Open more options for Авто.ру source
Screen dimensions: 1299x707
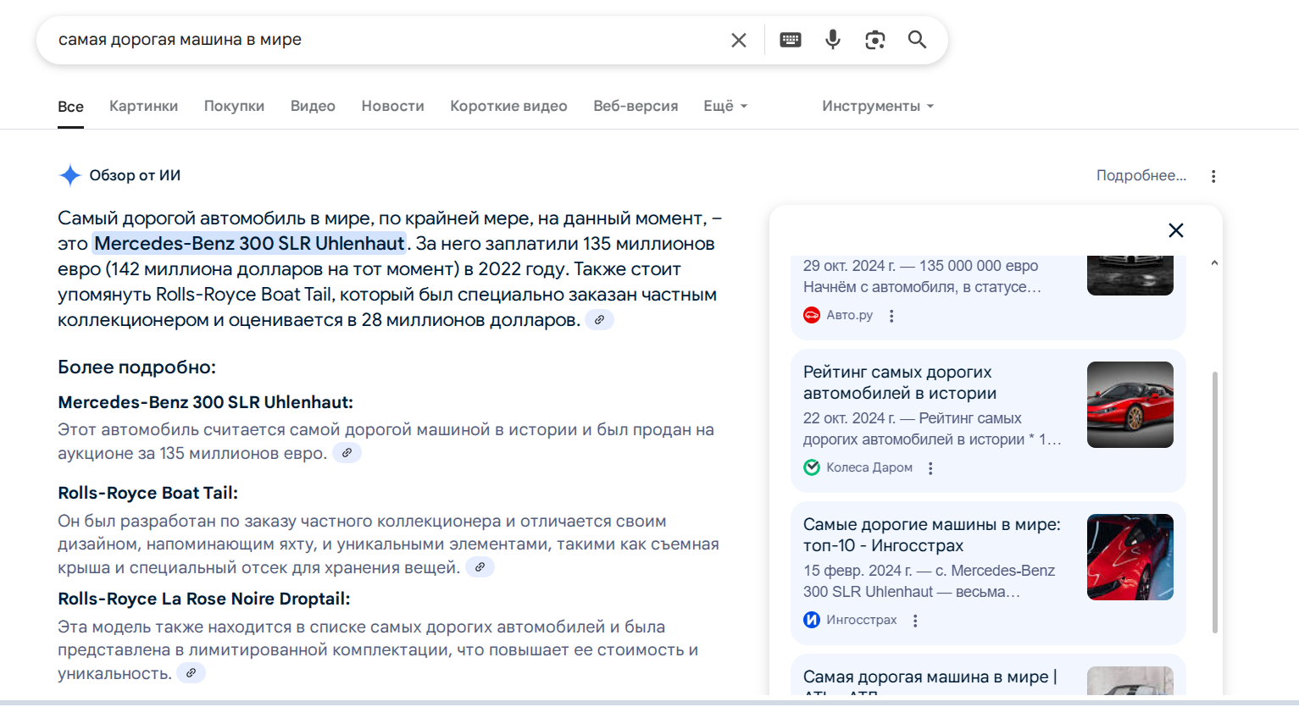[891, 316]
